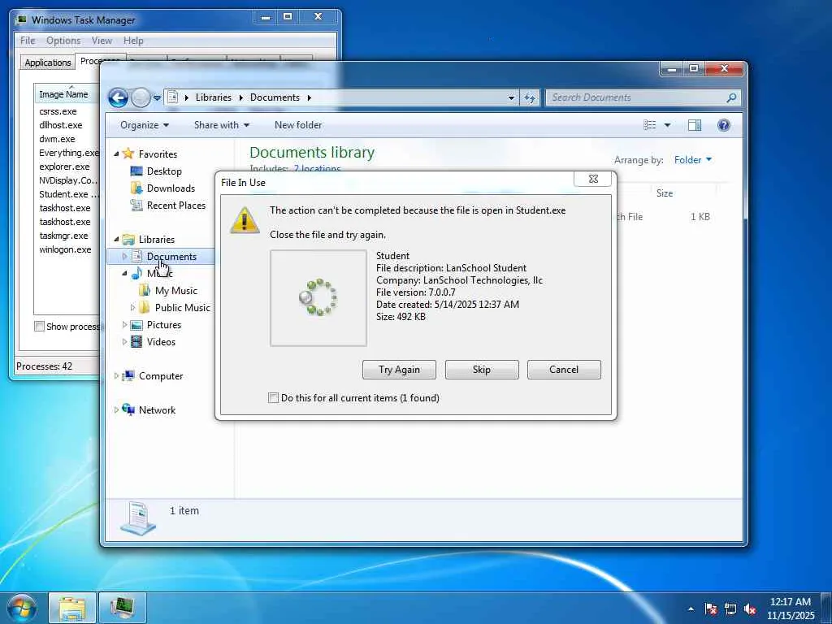Click Task Manager taskbar icon
The image size is (832, 624).
click(123, 608)
